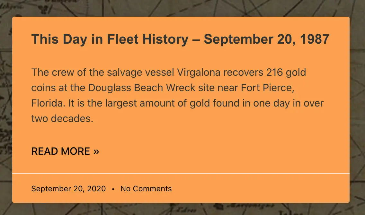Click the word 'Virgalona' in the excerpt
Image resolution: width=365 pixels, height=215 pixels.
[x=199, y=72]
